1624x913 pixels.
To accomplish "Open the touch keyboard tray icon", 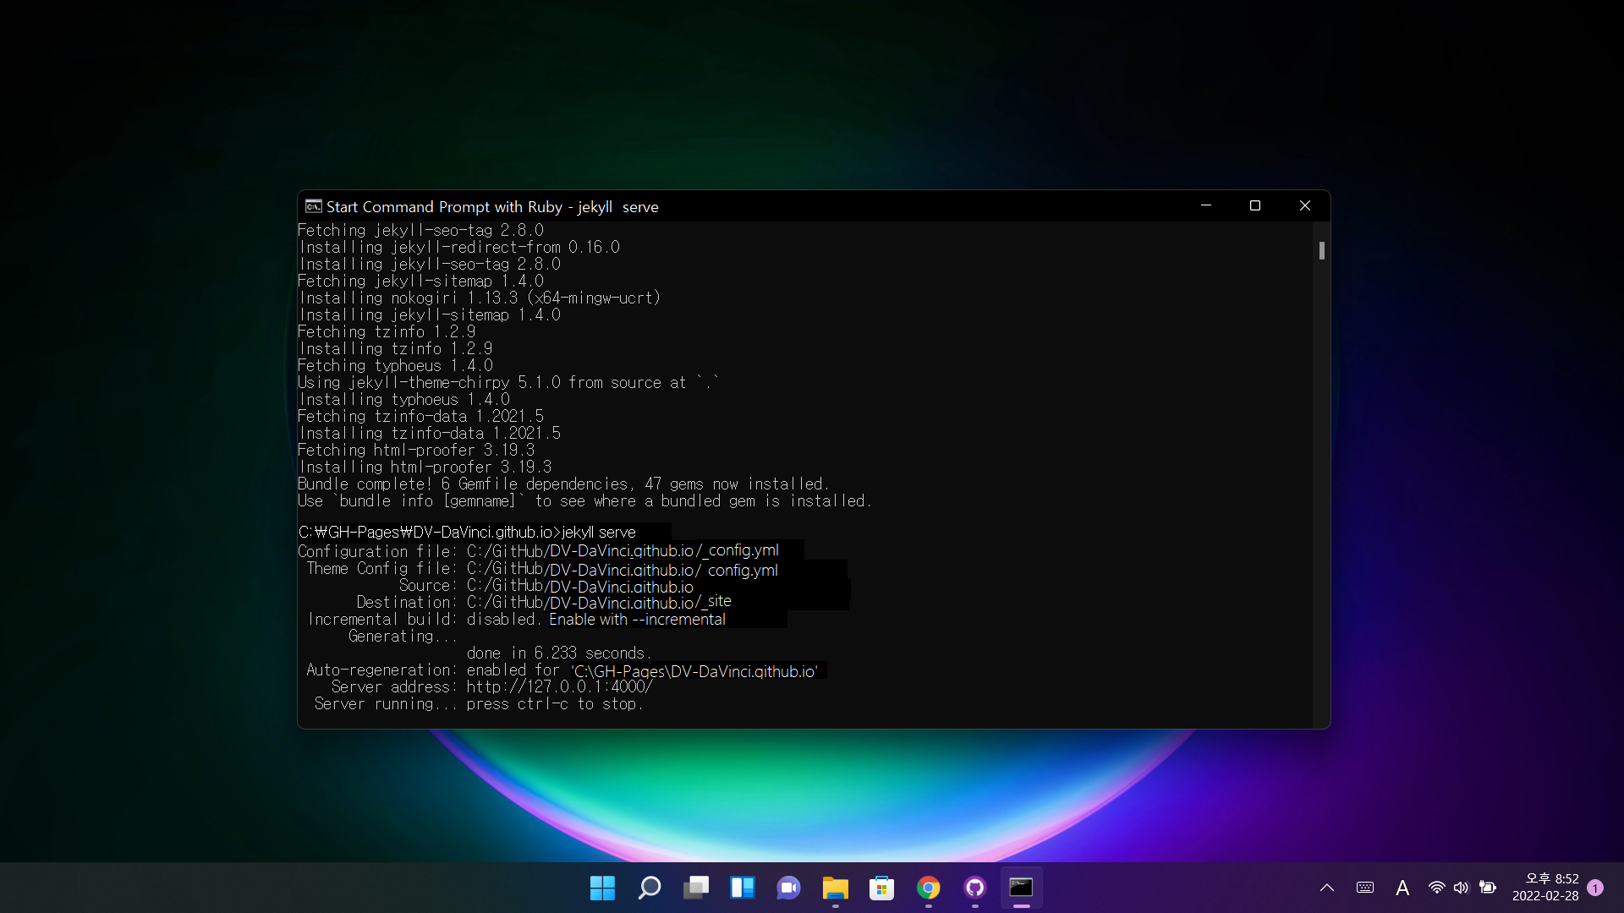I will point(1364,888).
